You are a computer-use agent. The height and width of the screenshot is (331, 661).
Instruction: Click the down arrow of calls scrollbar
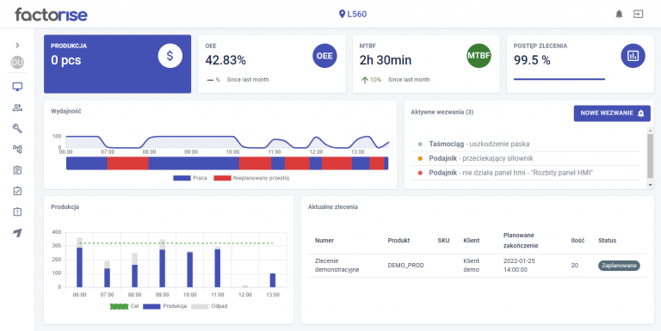650,185
